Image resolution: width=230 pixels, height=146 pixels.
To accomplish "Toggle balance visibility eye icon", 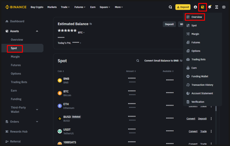I will click(91, 24).
